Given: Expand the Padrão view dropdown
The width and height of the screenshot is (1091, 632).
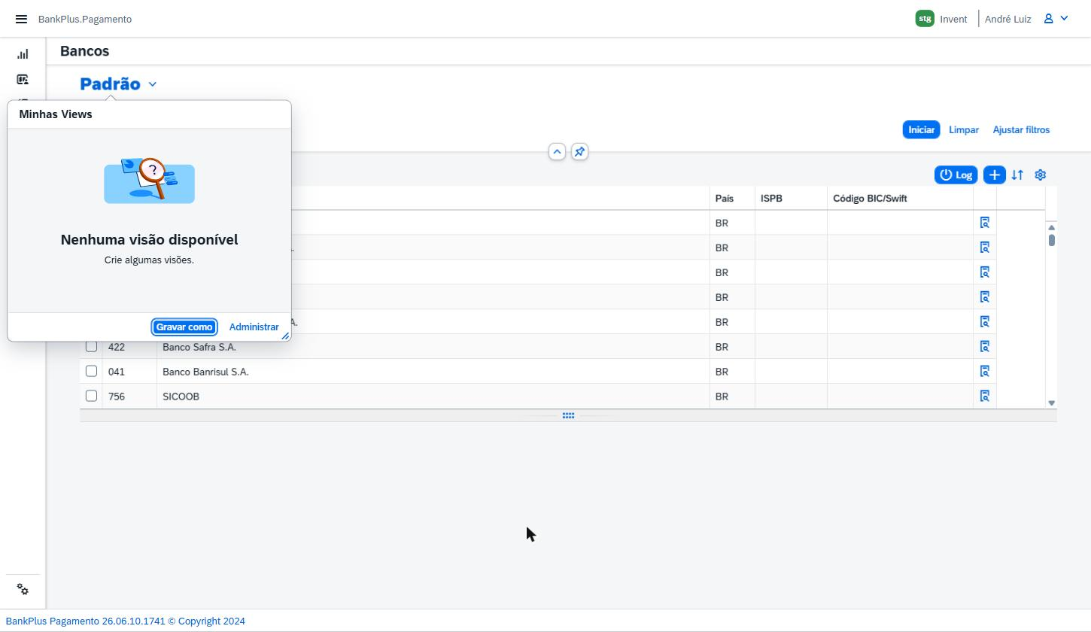Looking at the screenshot, I should (153, 84).
